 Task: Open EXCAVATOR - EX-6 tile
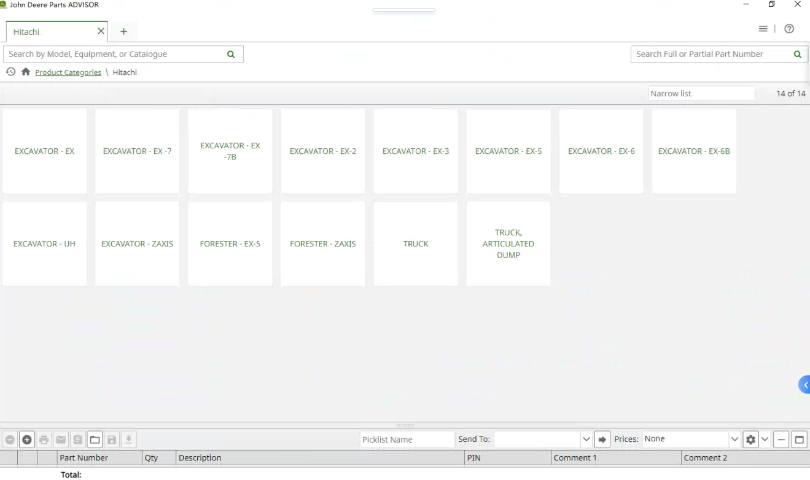601,151
